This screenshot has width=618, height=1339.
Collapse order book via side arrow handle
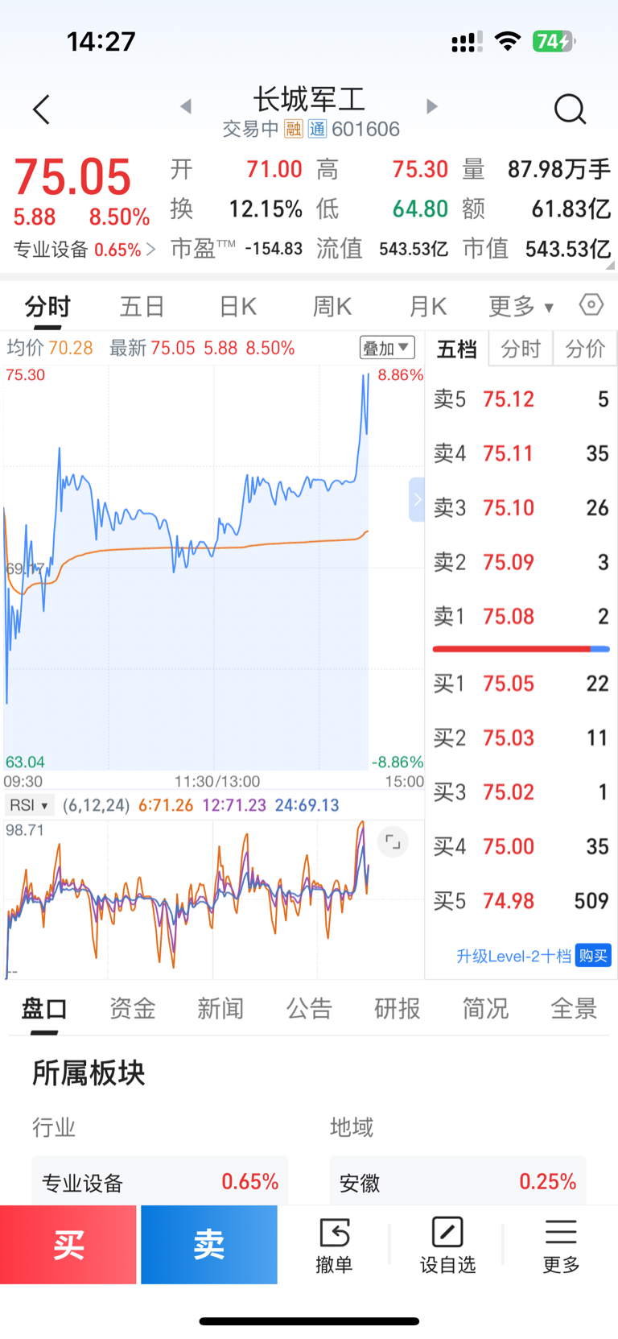[x=417, y=499]
